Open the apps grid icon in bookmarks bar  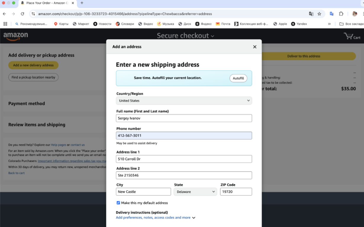point(5,24)
